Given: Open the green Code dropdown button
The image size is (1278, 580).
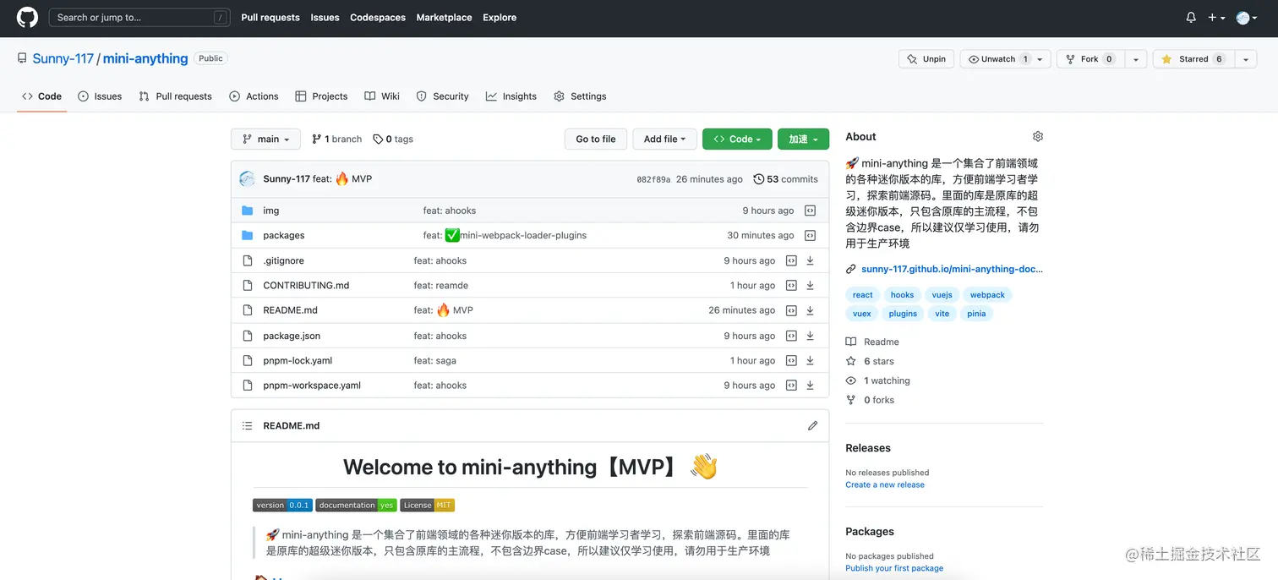Looking at the screenshot, I should click(737, 140).
